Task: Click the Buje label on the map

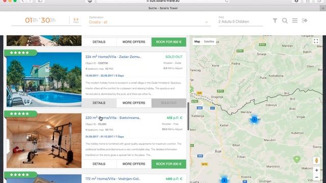Action: pos(218,151)
